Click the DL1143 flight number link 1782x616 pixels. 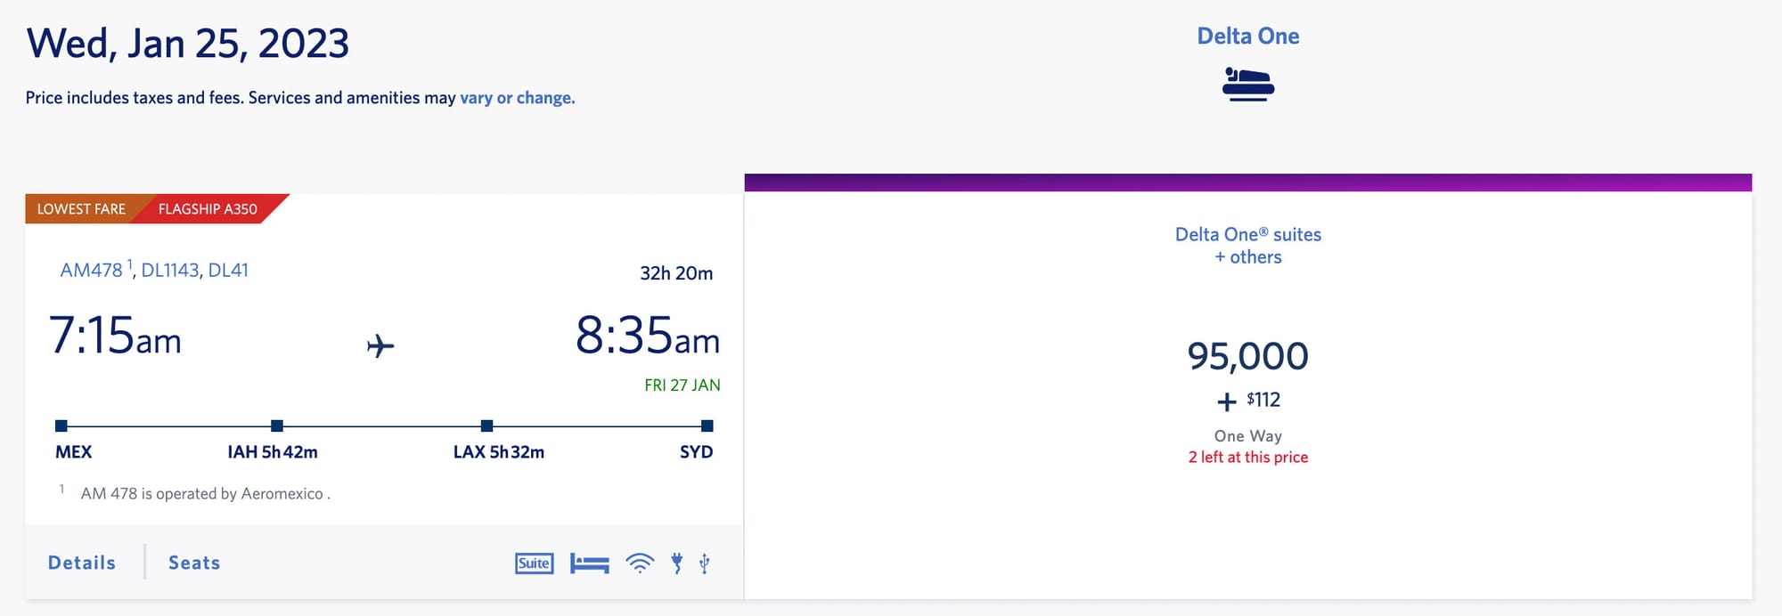pyautogui.click(x=168, y=270)
